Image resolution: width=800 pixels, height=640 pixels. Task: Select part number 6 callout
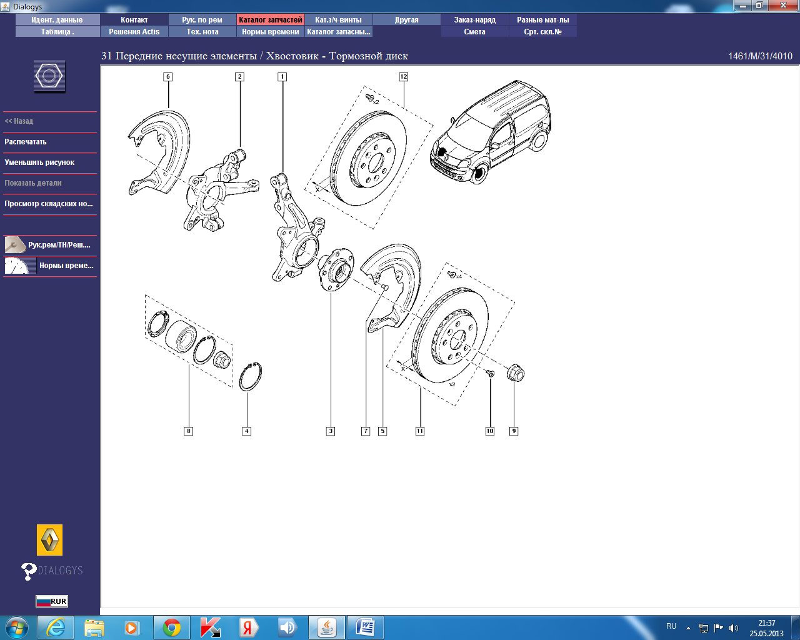click(167, 77)
